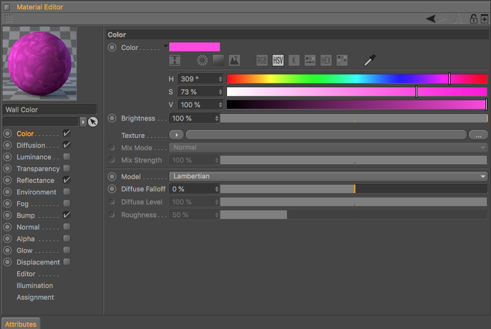
Task: Select the color from picture icon
Action: coord(234,60)
